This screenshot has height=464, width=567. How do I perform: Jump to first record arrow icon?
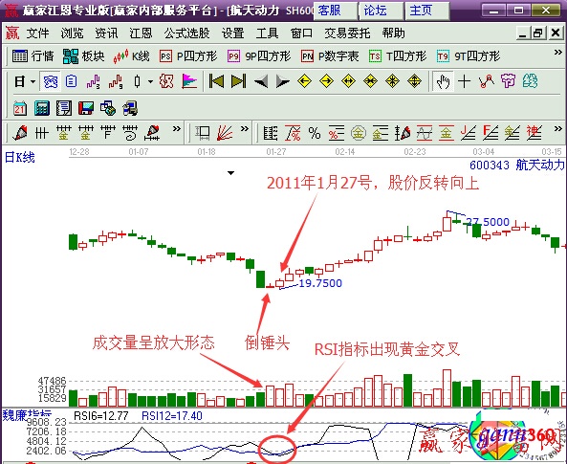216,81
